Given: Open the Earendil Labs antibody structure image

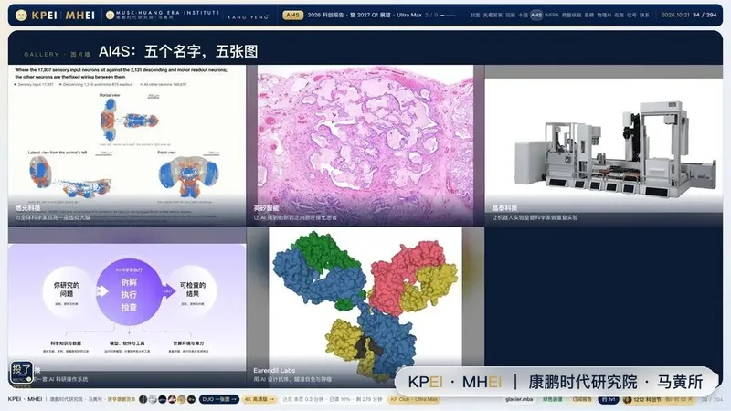Looking at the screenshot, I should click(x=365, y=307).
